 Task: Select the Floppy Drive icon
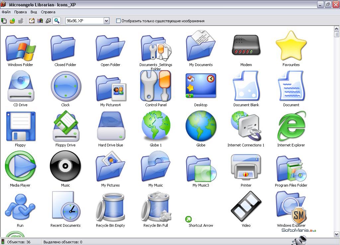(x=65, y=126)
